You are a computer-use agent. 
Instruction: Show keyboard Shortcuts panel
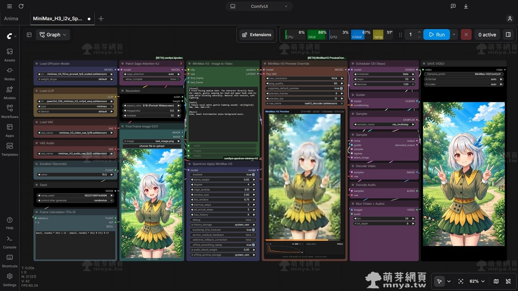10,261
